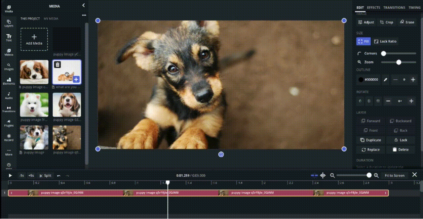Select the Text tool in sidebar
423x219 pixels.
pos(9,38)
